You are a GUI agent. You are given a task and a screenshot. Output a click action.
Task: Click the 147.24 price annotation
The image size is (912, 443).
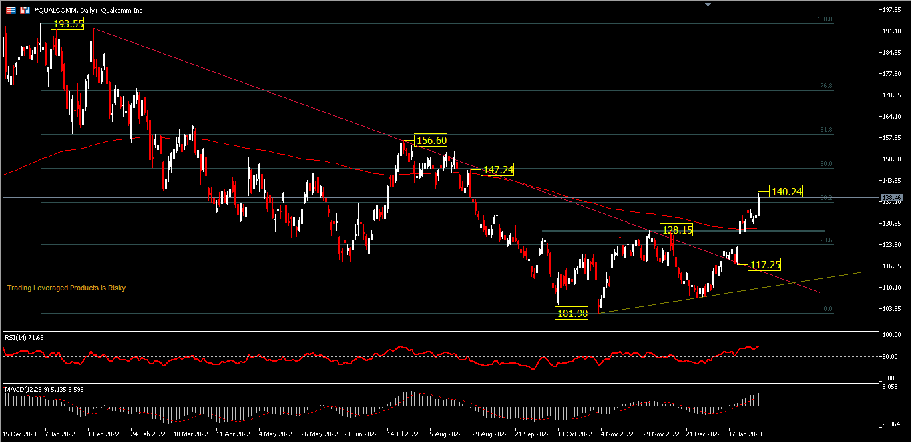tap(498, 170)
